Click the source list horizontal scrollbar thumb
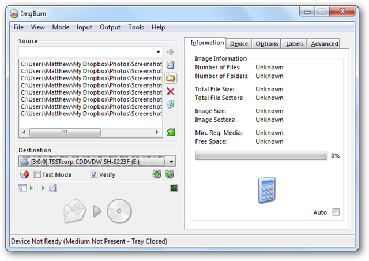Screen dimensions: 369x261 coord(65,132)
